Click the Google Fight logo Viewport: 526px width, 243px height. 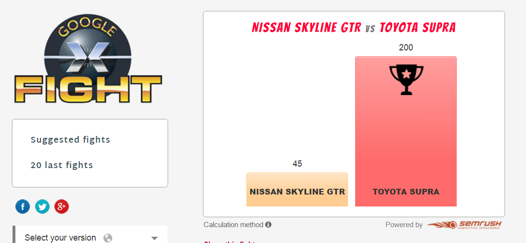[x=88, y=59]
